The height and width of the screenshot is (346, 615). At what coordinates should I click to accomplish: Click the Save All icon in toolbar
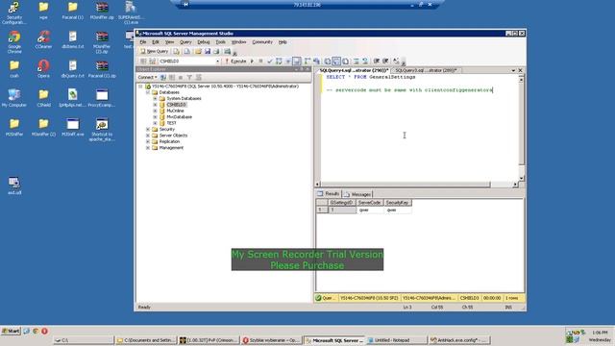click(x=216, y=51)
